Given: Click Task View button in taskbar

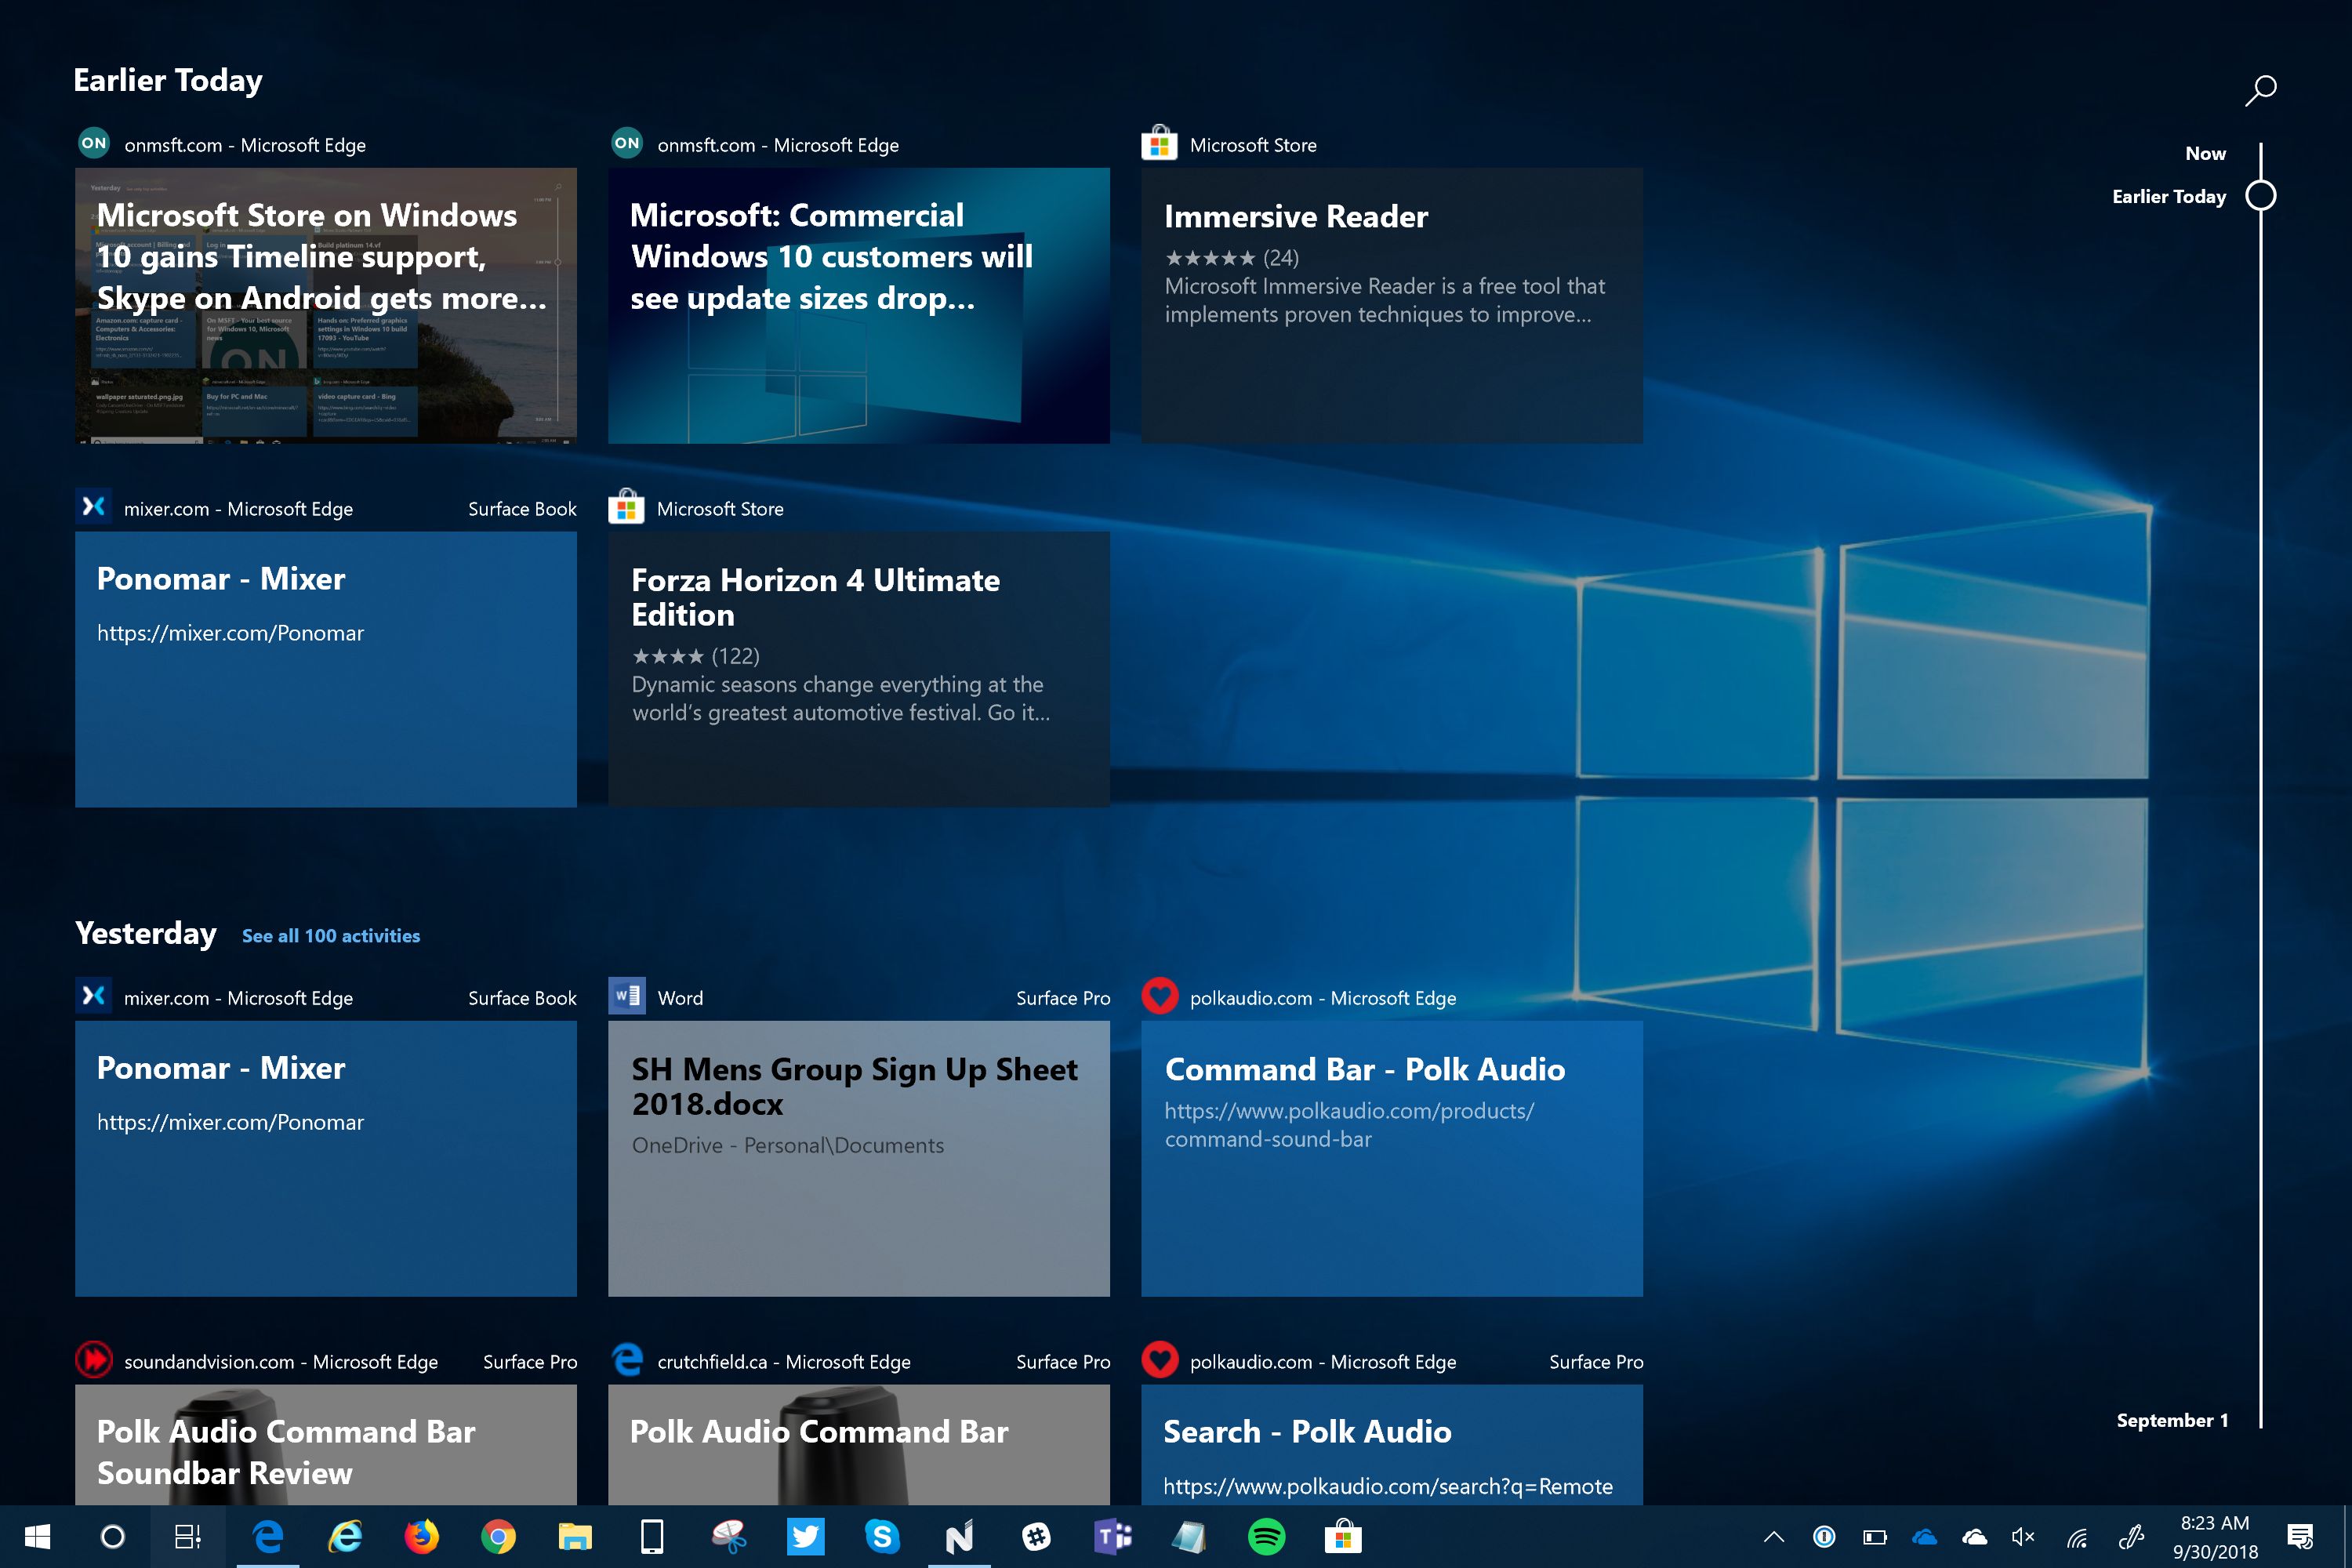Looking at the screenshot, I should (188, 1537).
